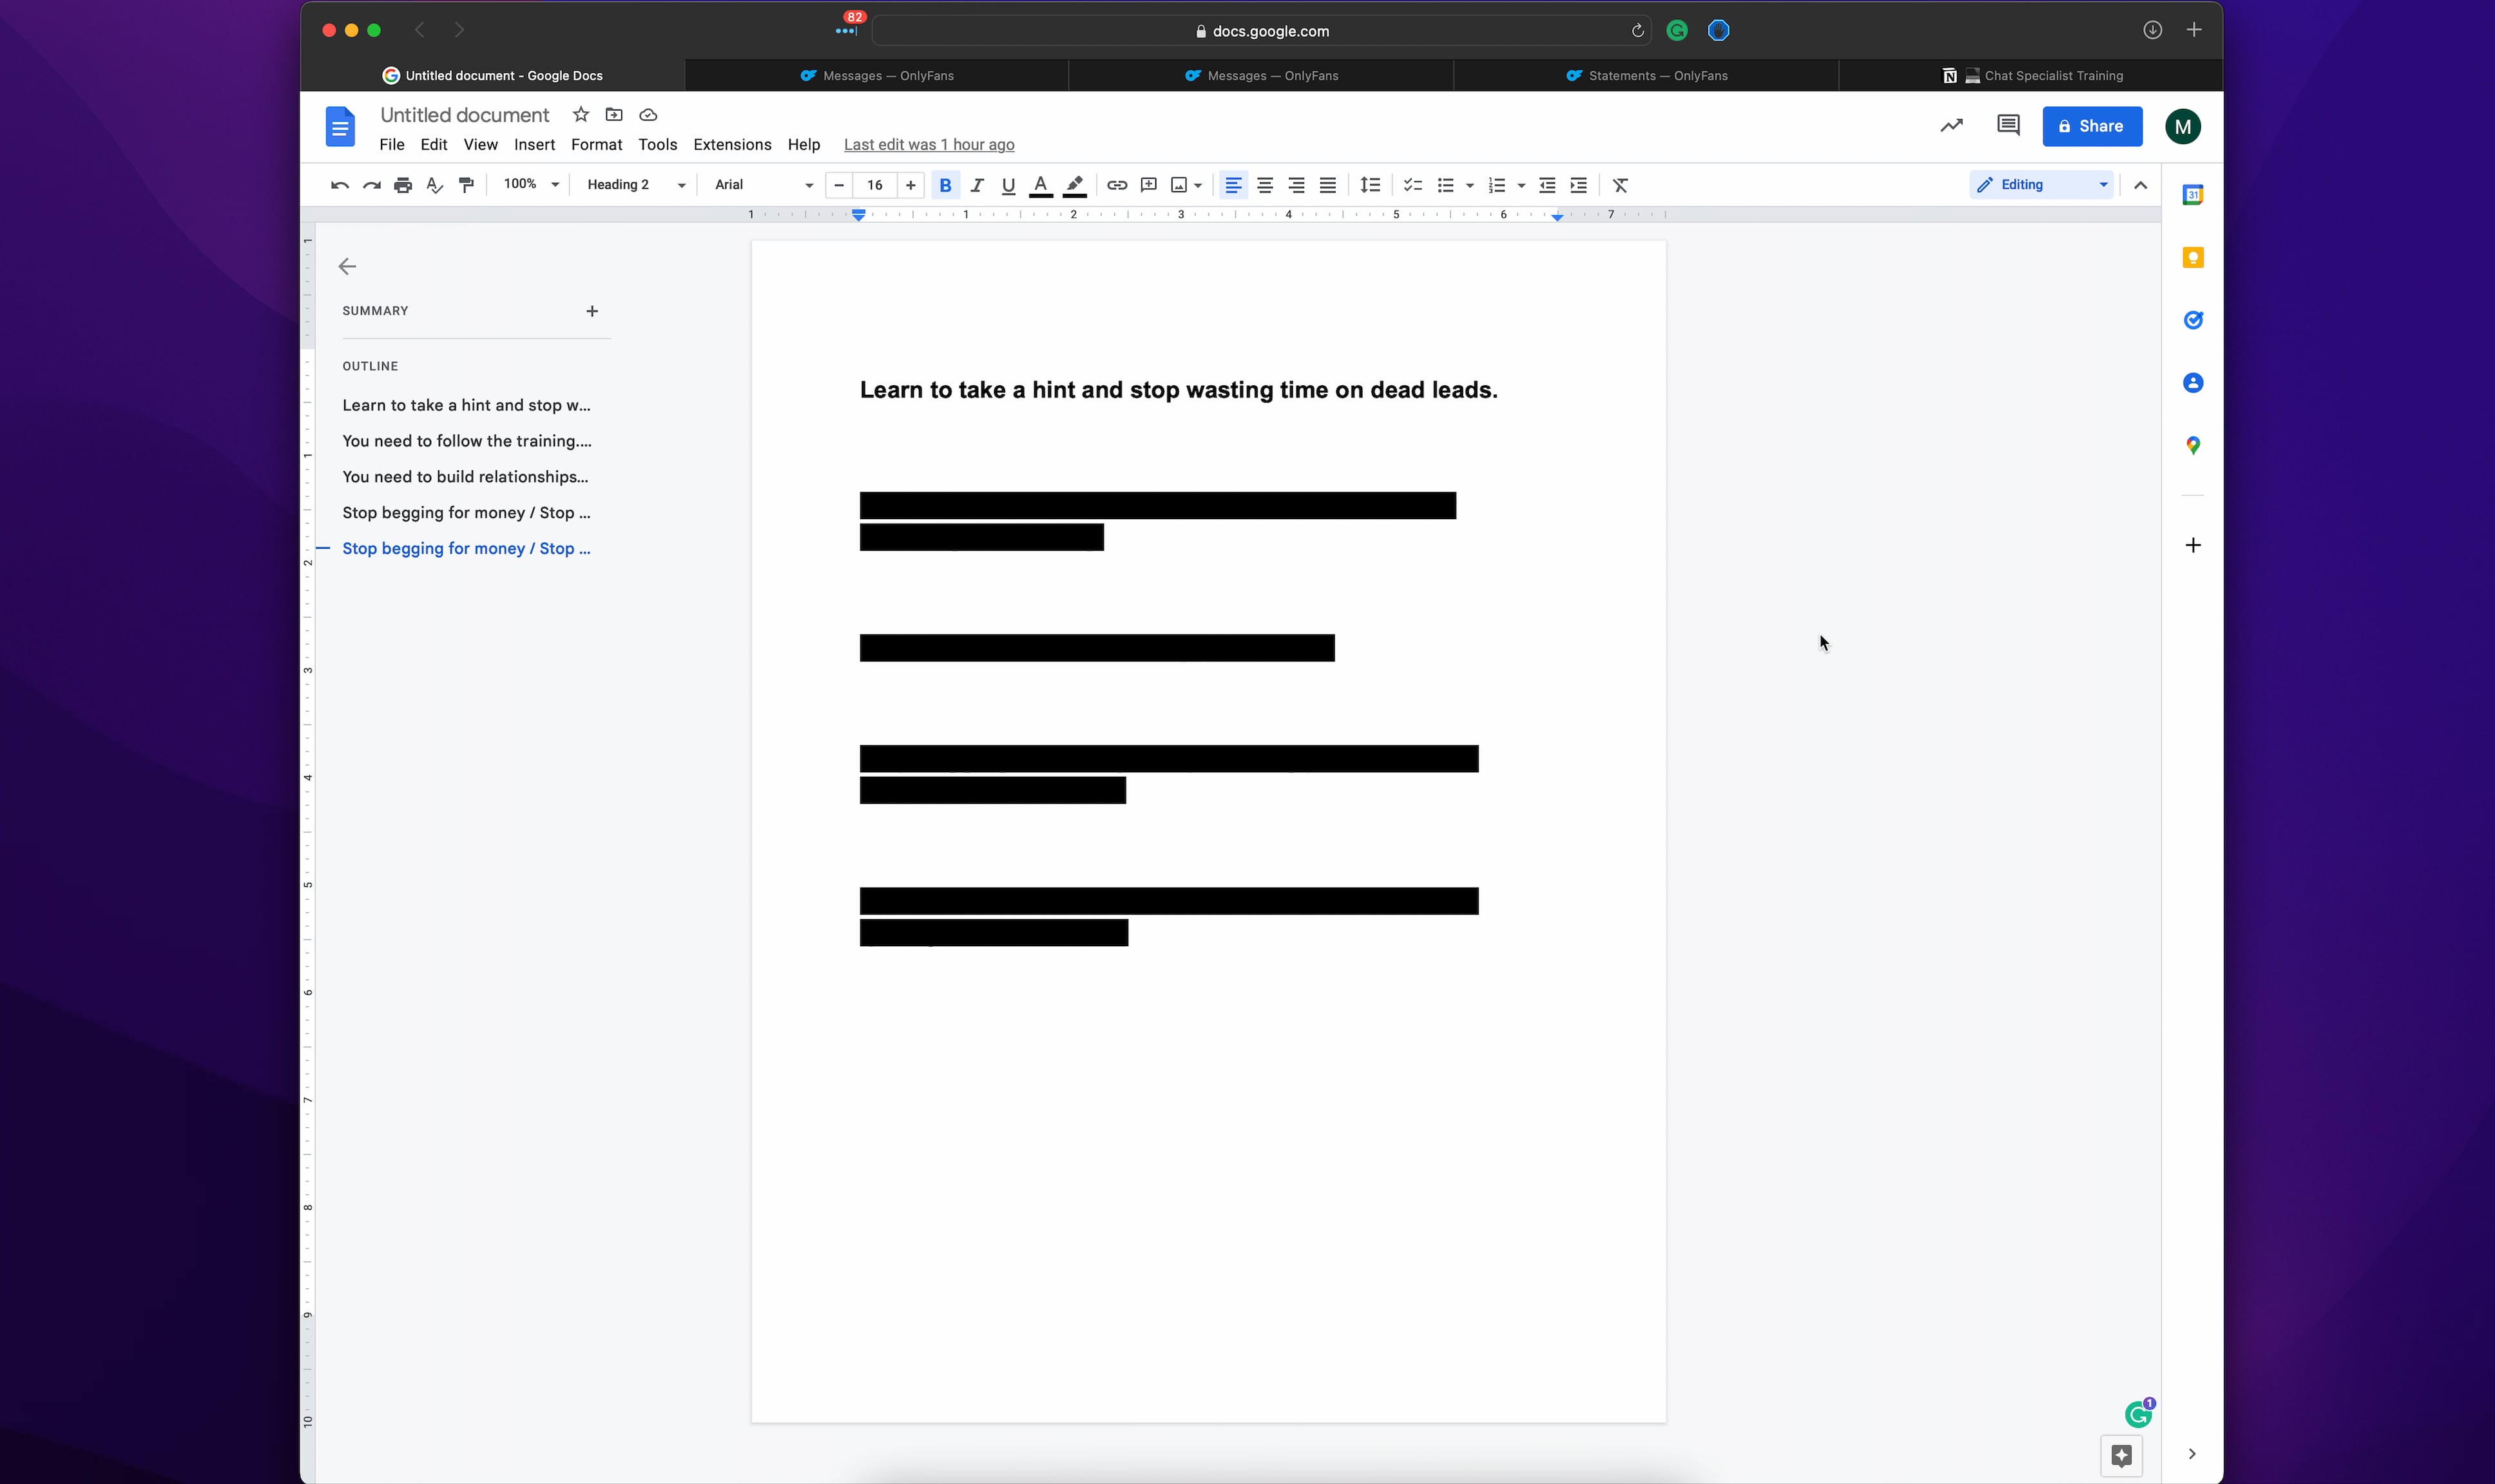Screen dimensions: 2495x1484
Task: Open the Heading 2 style dropdown
Action: coord(635,185)
